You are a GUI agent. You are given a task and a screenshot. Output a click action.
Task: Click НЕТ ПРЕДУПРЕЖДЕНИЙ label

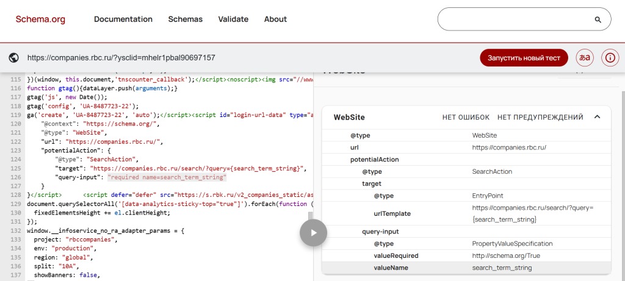(540, 118)
